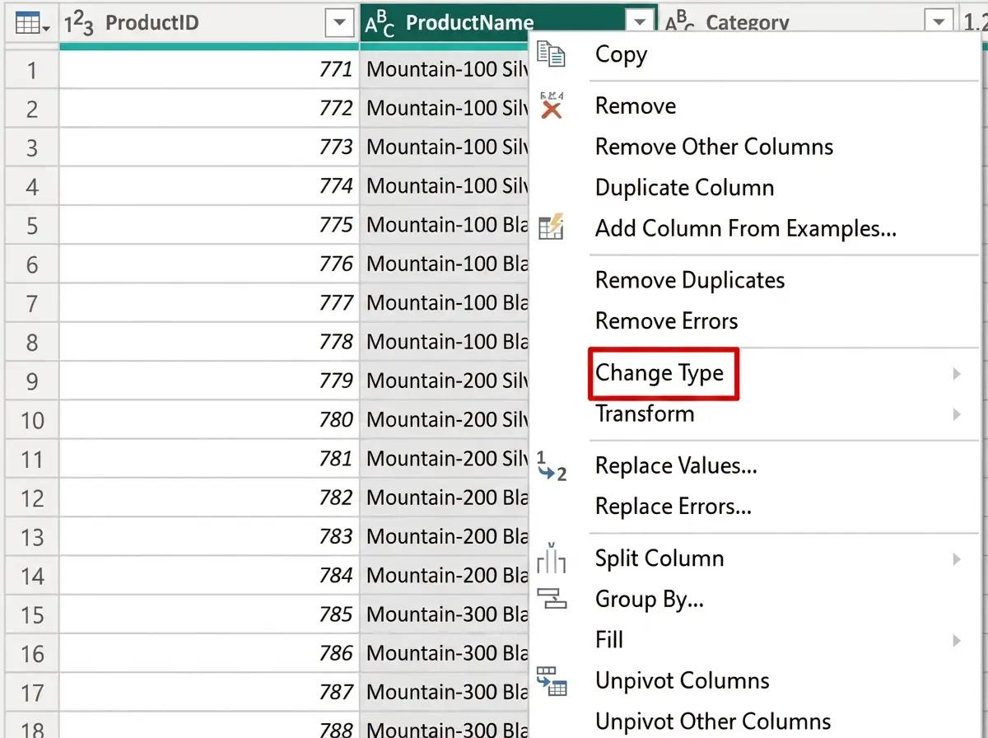Click row number 1
Viewport: 988px width, 738px height.
32,70
